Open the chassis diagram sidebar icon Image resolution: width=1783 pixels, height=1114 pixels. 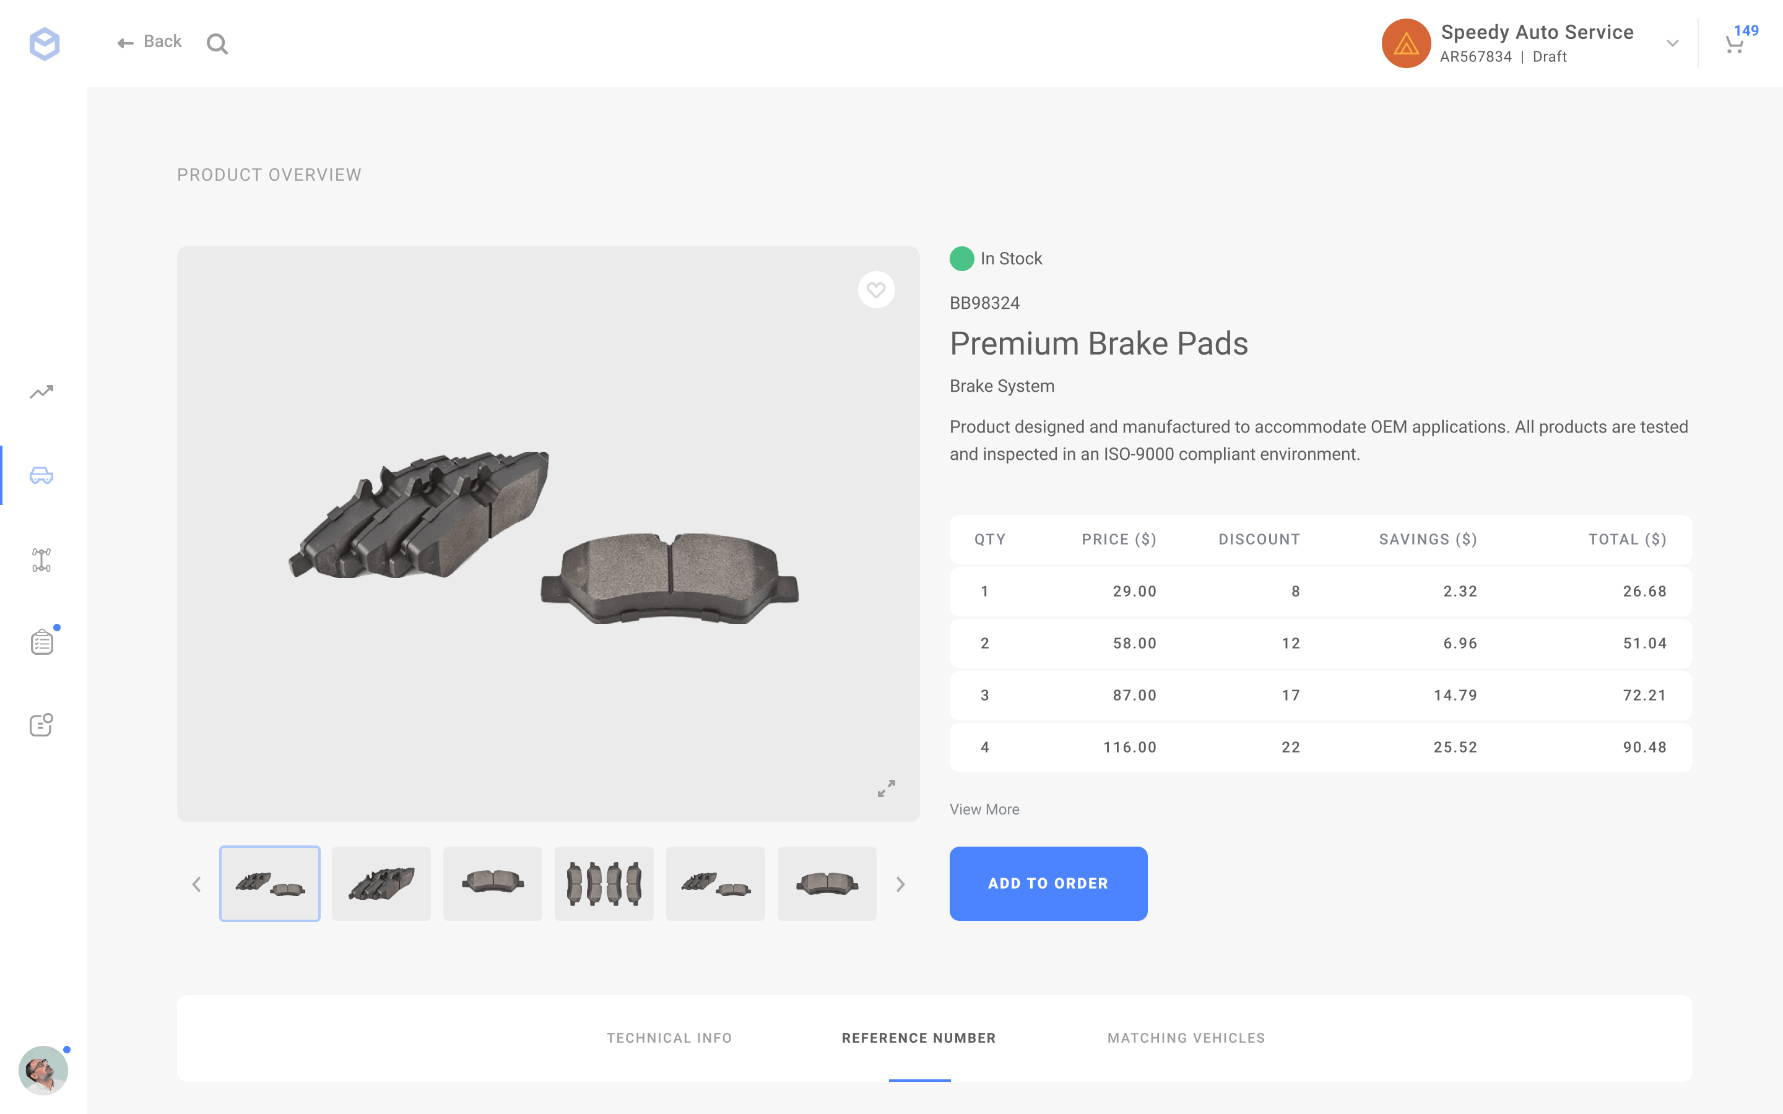(41, 560)
